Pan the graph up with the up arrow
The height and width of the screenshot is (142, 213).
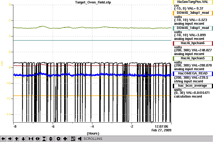pos(17,139)
